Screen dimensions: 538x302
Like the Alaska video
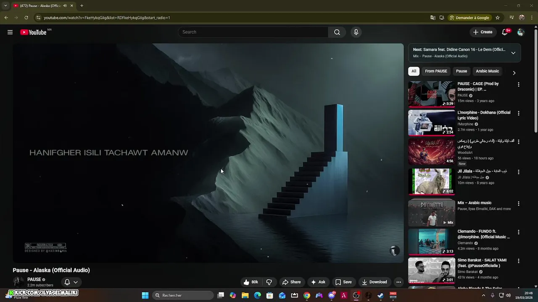[251, 282]
